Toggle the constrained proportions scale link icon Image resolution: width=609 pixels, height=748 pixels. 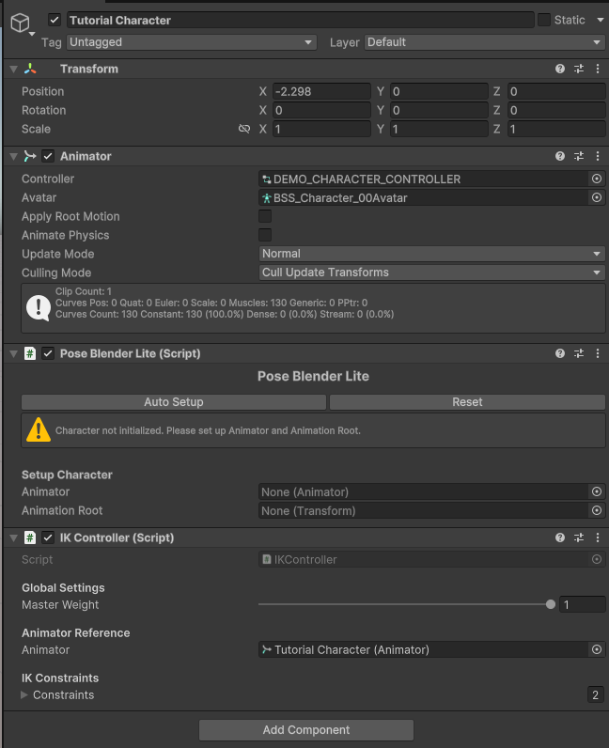click(x=244, y=129)
